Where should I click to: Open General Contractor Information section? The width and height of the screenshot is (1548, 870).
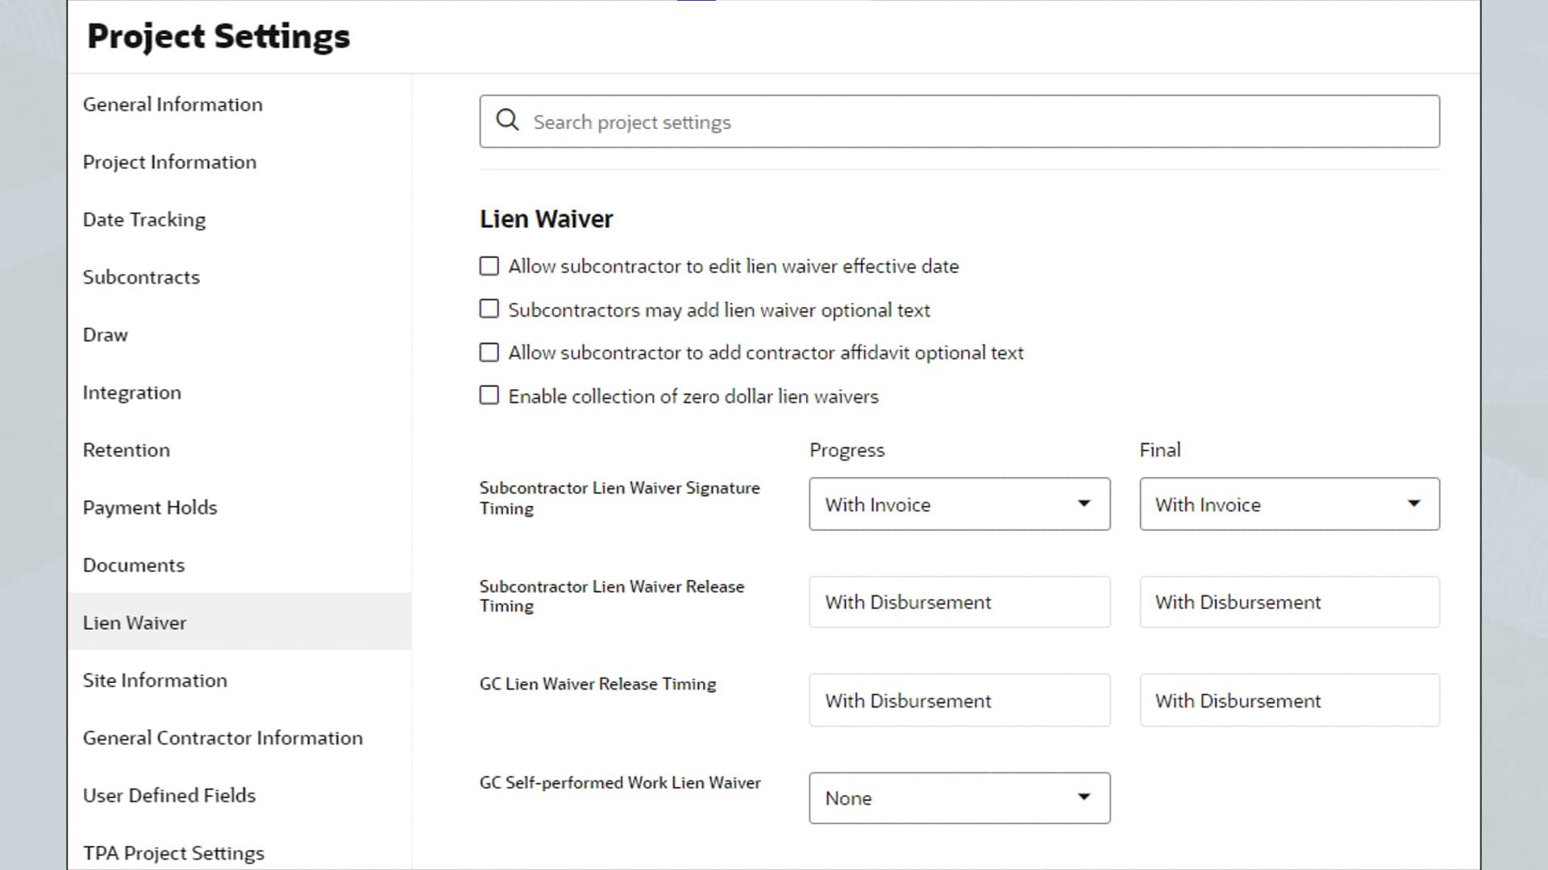click(x=223, y=738)
